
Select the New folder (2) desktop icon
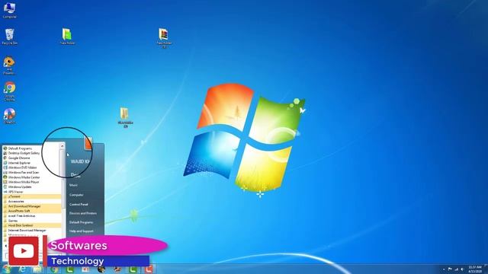coord(164,38)
